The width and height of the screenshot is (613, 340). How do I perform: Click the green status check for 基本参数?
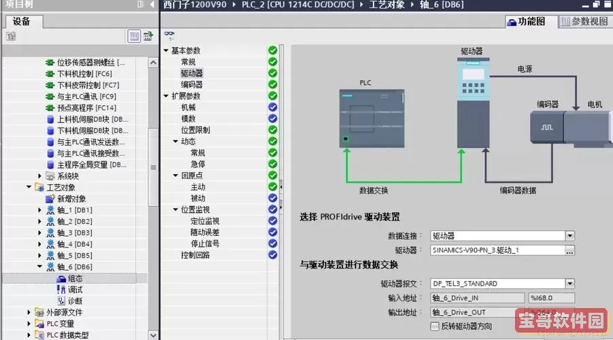273,50
